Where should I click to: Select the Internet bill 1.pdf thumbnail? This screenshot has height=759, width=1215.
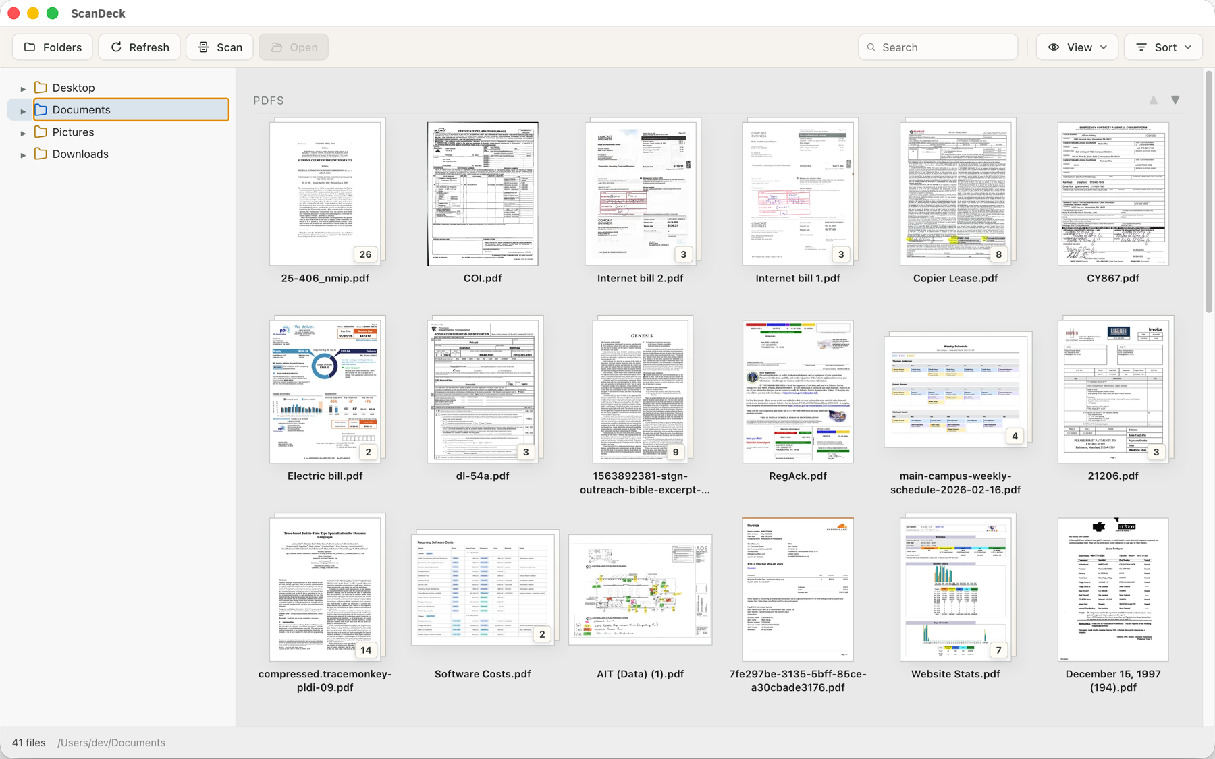(x=800, y=192)
